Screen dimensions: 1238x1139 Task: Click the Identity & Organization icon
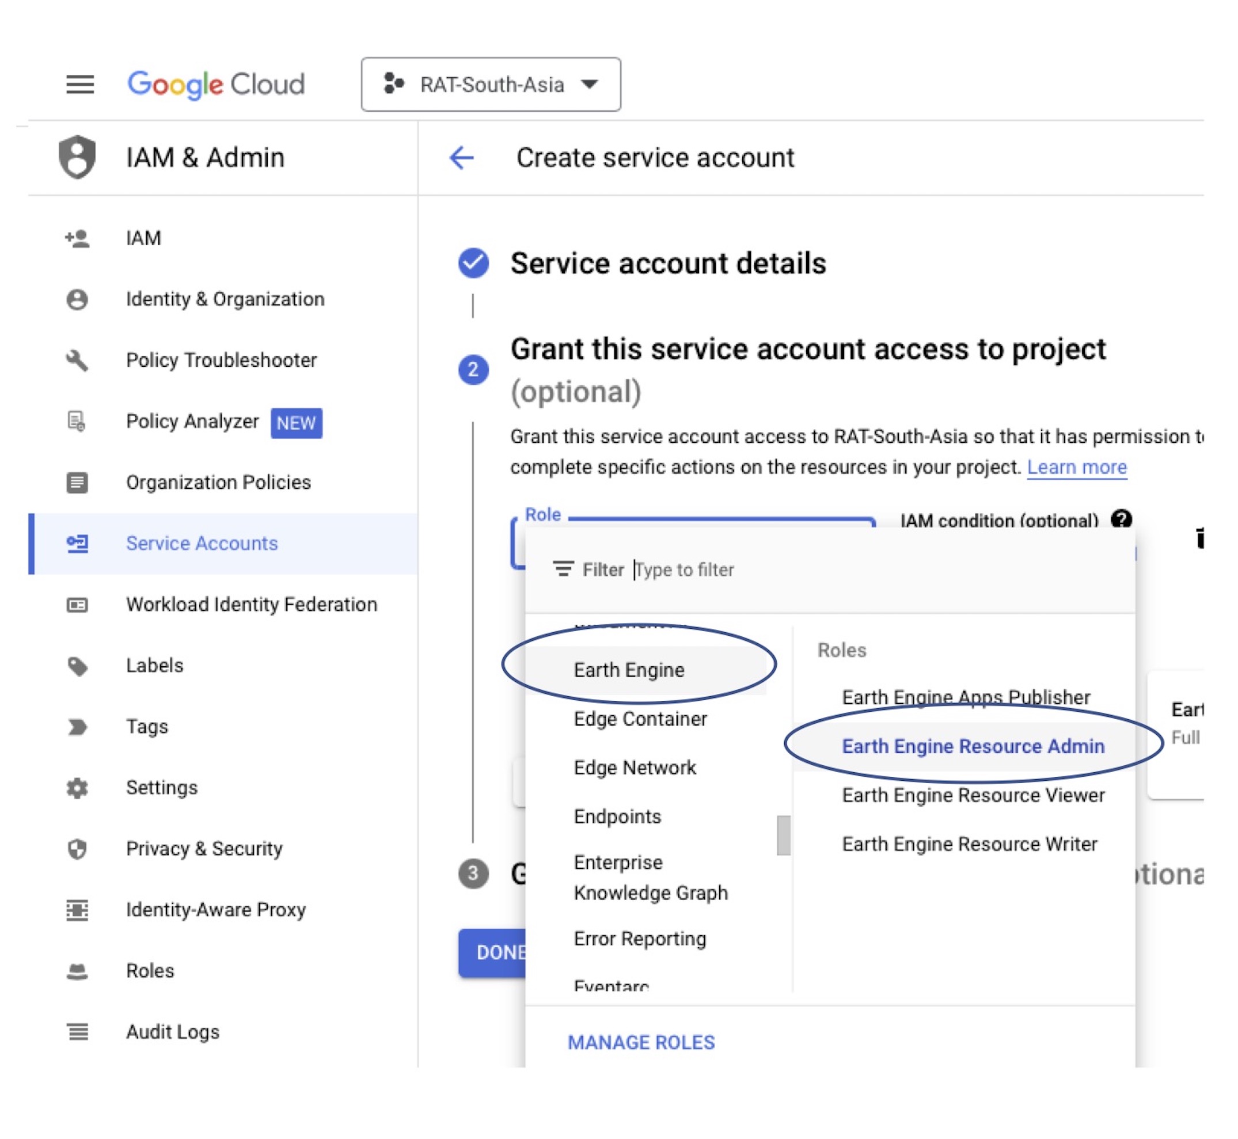pos(77,299)
